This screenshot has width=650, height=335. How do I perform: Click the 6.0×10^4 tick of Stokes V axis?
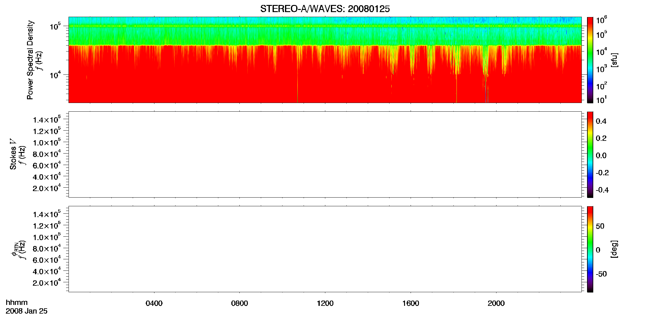coord(47,165)
